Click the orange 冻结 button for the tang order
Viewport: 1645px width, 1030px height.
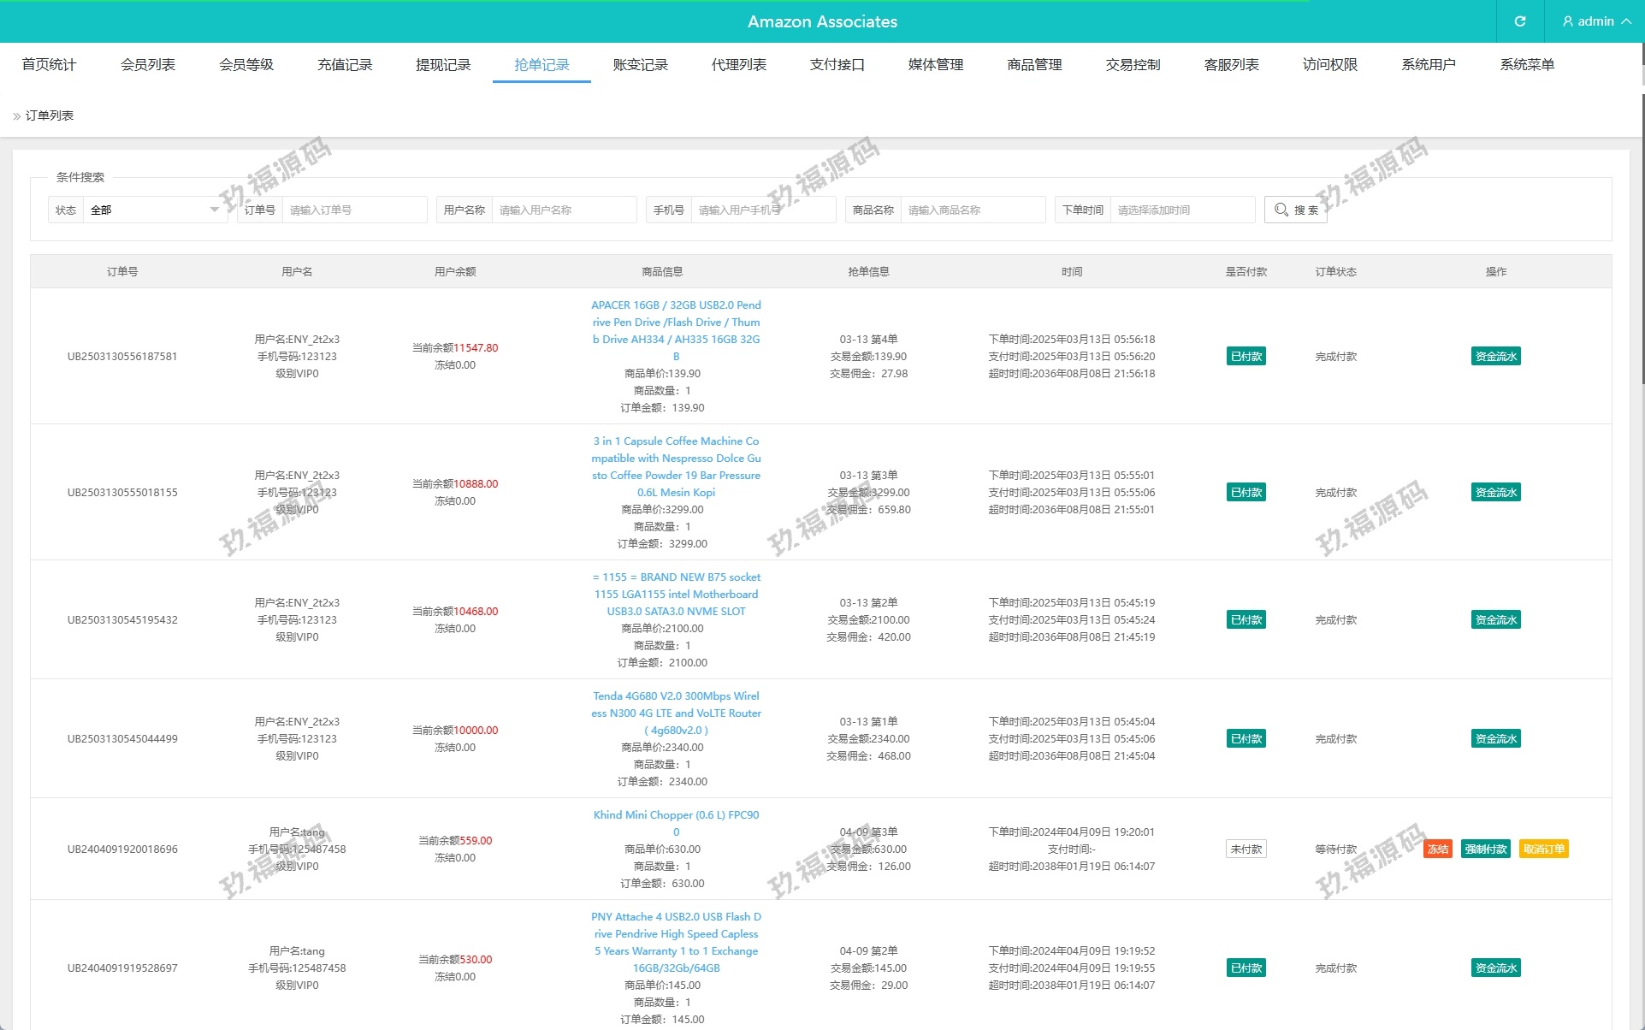coord(1437,849)
